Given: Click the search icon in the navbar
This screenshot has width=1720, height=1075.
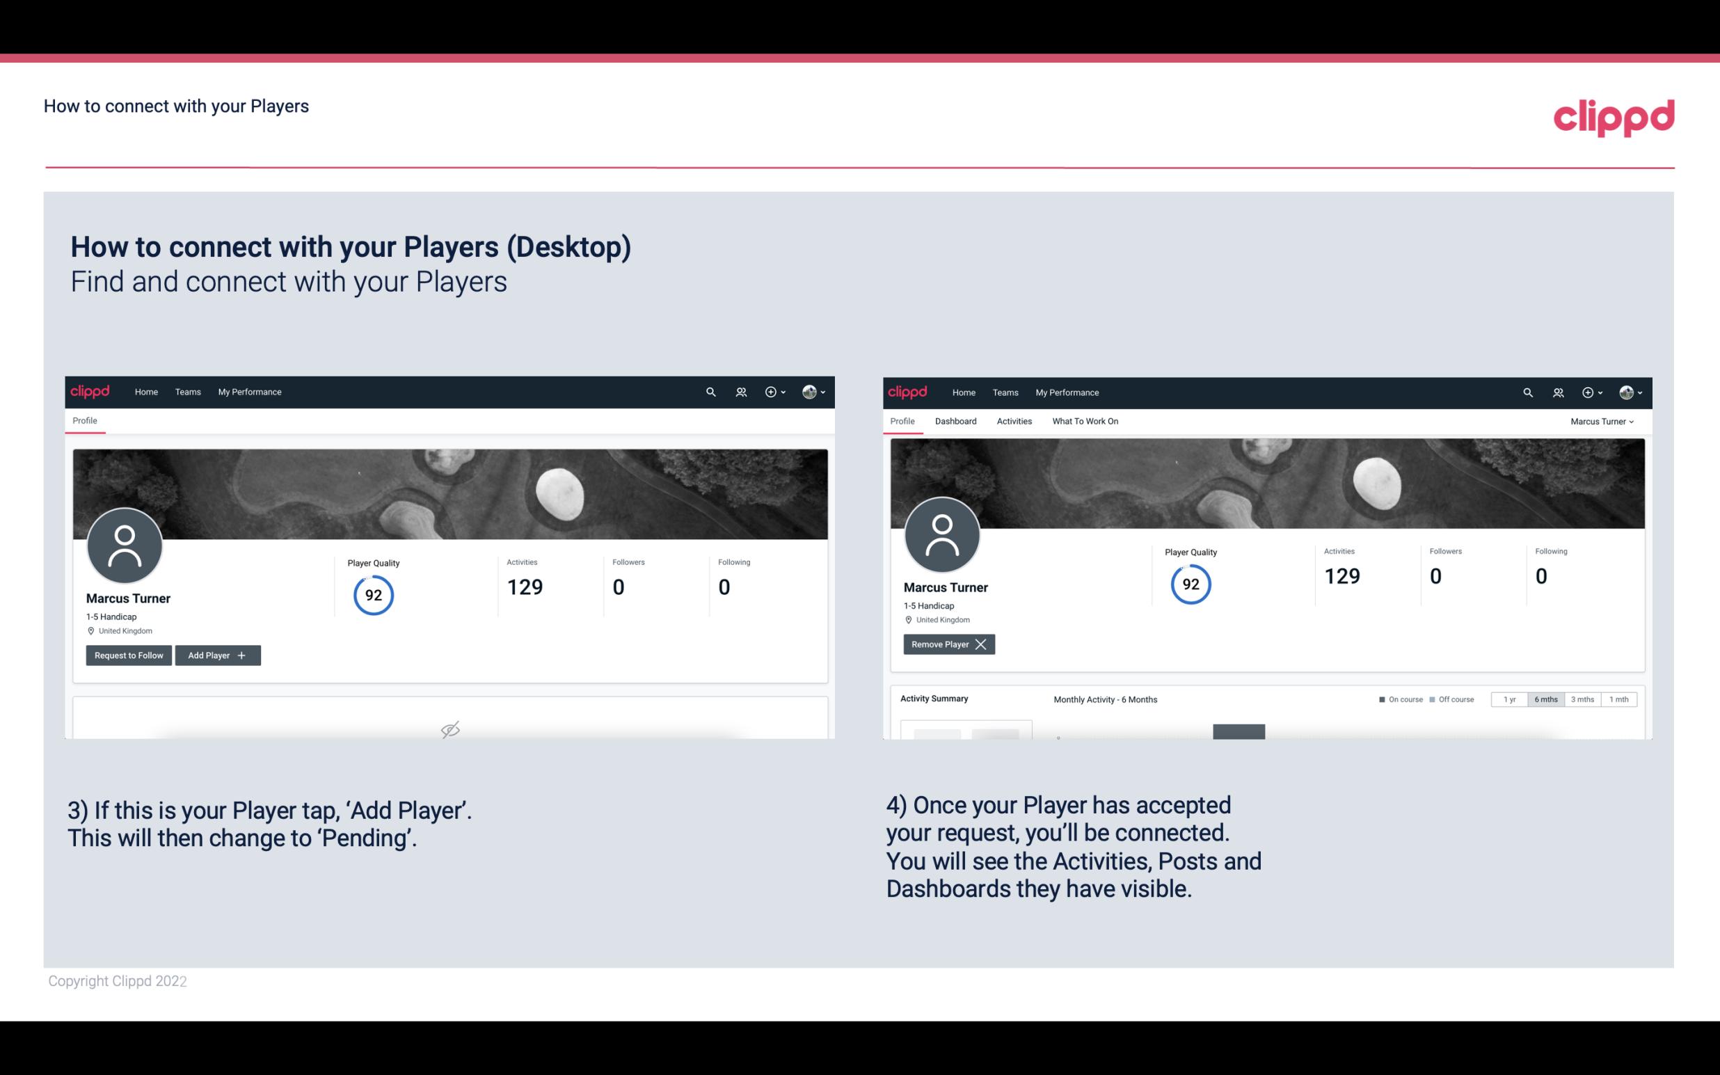Looking at the screenshot, I should point(710,391).
